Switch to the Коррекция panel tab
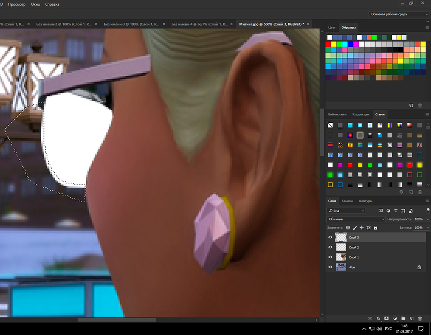Viewport: 431px width, 335px height. click(361, 115)
